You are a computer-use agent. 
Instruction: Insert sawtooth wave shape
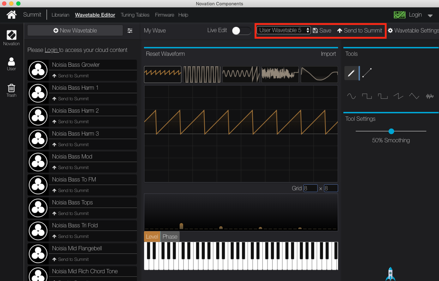pos(398,96)
